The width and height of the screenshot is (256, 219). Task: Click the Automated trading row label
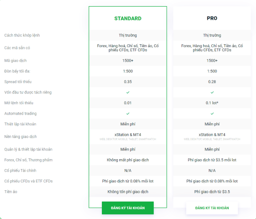point(20,114)
